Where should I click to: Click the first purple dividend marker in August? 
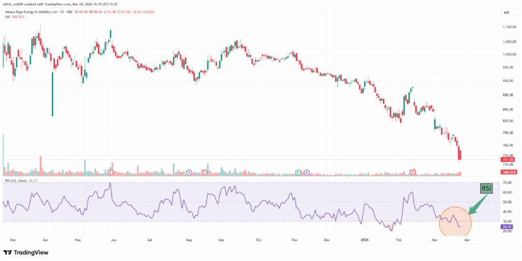(x=189, y=173)
